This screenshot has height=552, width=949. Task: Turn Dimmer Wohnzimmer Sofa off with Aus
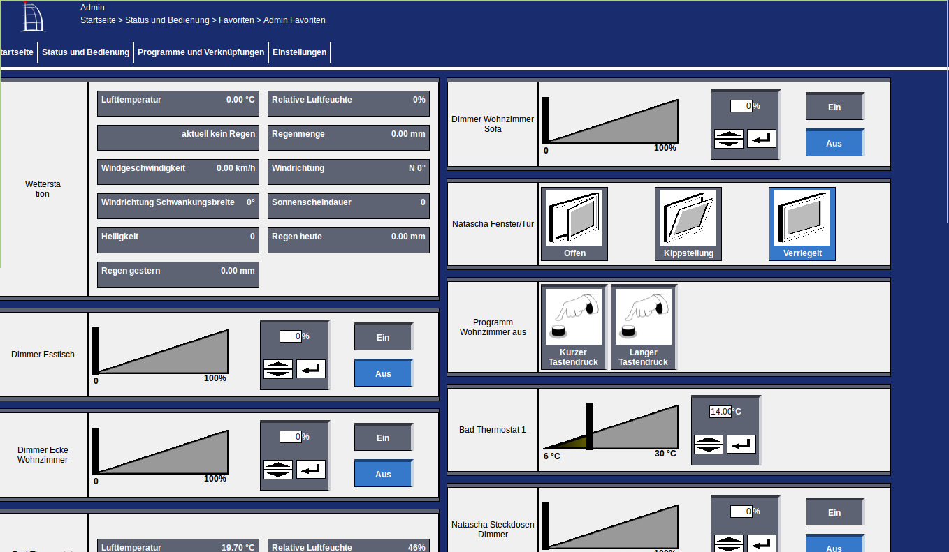pos(835,142)
